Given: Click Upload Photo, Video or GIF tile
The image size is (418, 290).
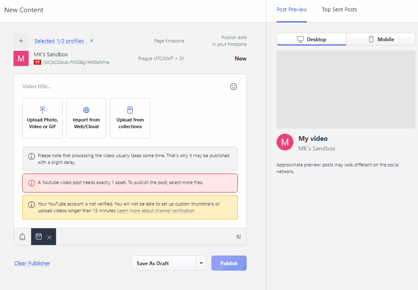Looking at the screenshot, I should tap(43, 118).
